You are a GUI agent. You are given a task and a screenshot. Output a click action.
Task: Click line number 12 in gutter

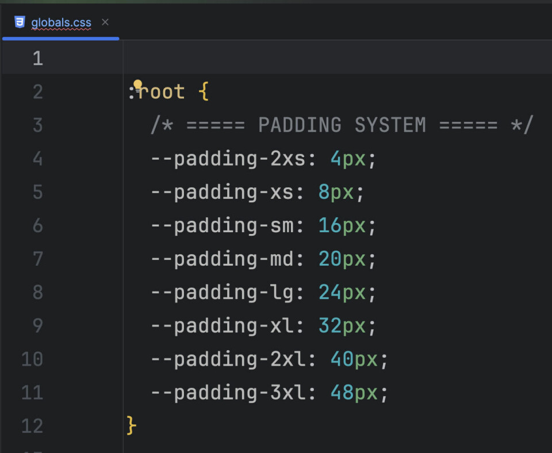point(32,425)
